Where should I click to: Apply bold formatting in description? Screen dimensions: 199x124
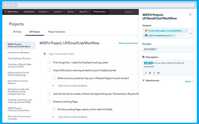click(150, 73)
